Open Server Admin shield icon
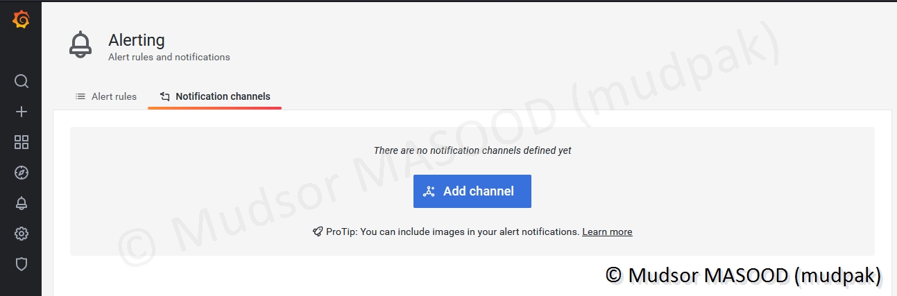The image size is (897, 296). click(22, 264)
